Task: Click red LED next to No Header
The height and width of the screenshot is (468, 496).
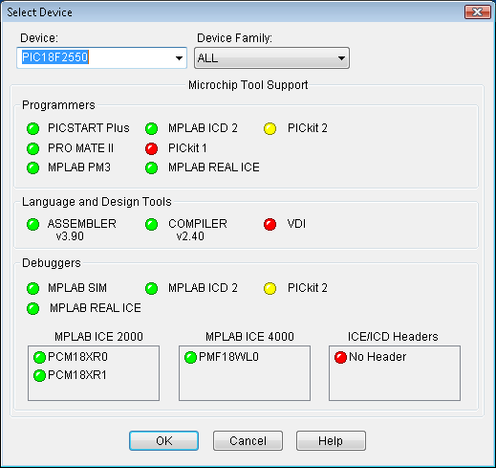Action: 340,357
